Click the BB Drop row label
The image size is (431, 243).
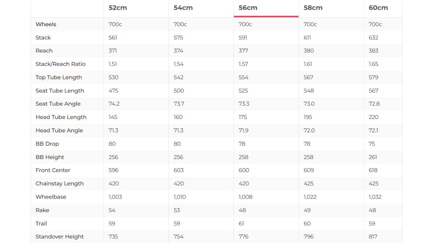pyautogui.click(x=47, y=144)
